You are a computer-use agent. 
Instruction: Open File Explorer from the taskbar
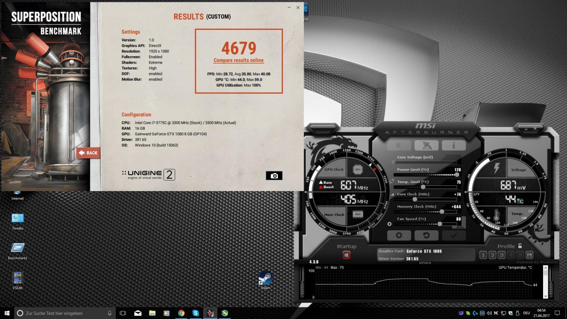pos(152,313)
